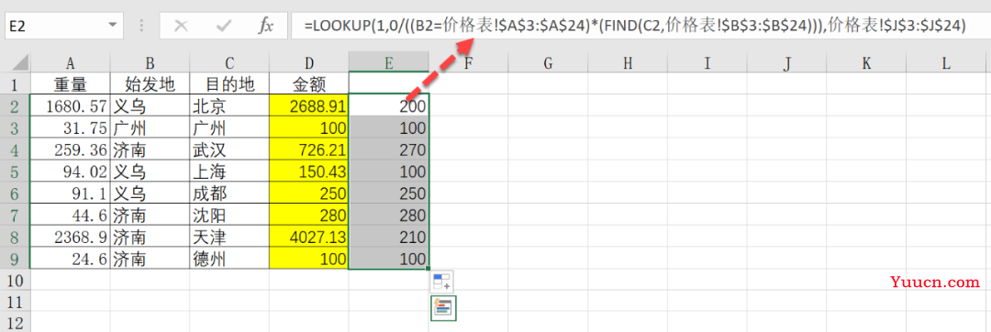
Task: Click origin 济南 in the 武汉 row
Action: pyautogui.click(x=150, y=149)
